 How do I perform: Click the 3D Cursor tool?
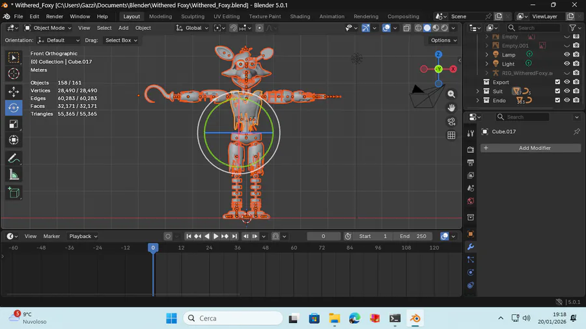coord(14,74)
